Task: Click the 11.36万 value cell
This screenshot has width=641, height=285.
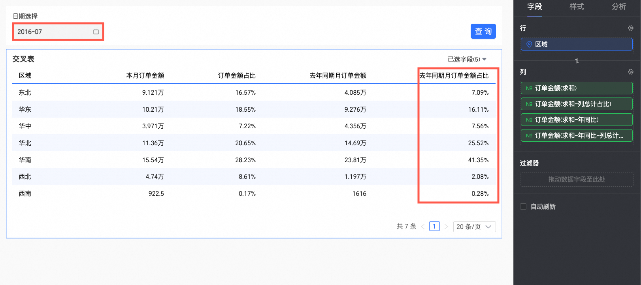Action: click(x=153, y=143)
